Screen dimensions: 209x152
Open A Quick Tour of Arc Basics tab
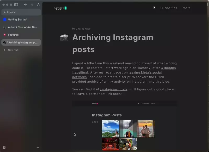point(21,27)
